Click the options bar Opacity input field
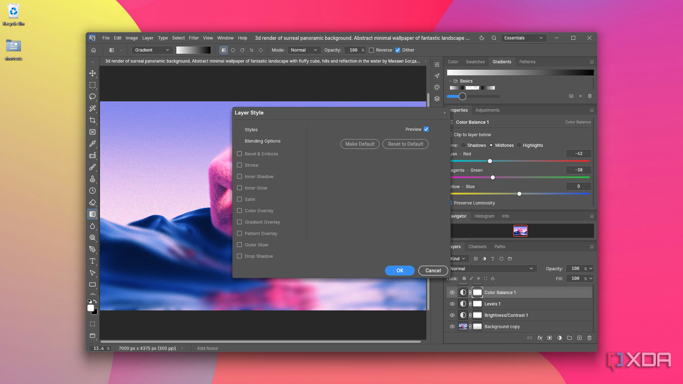683x384 pixels. pos(355,50)
